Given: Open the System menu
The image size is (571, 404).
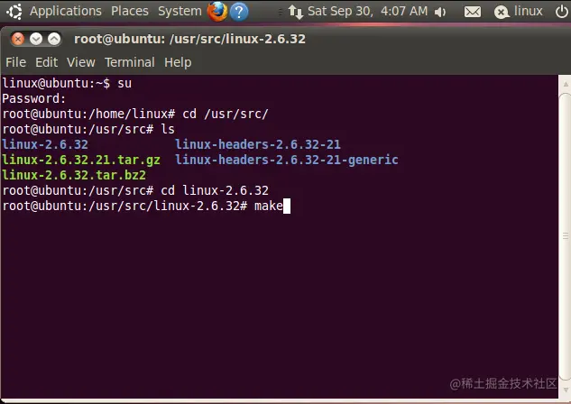Looking at the screenshot, I should (x=180, y=11).
